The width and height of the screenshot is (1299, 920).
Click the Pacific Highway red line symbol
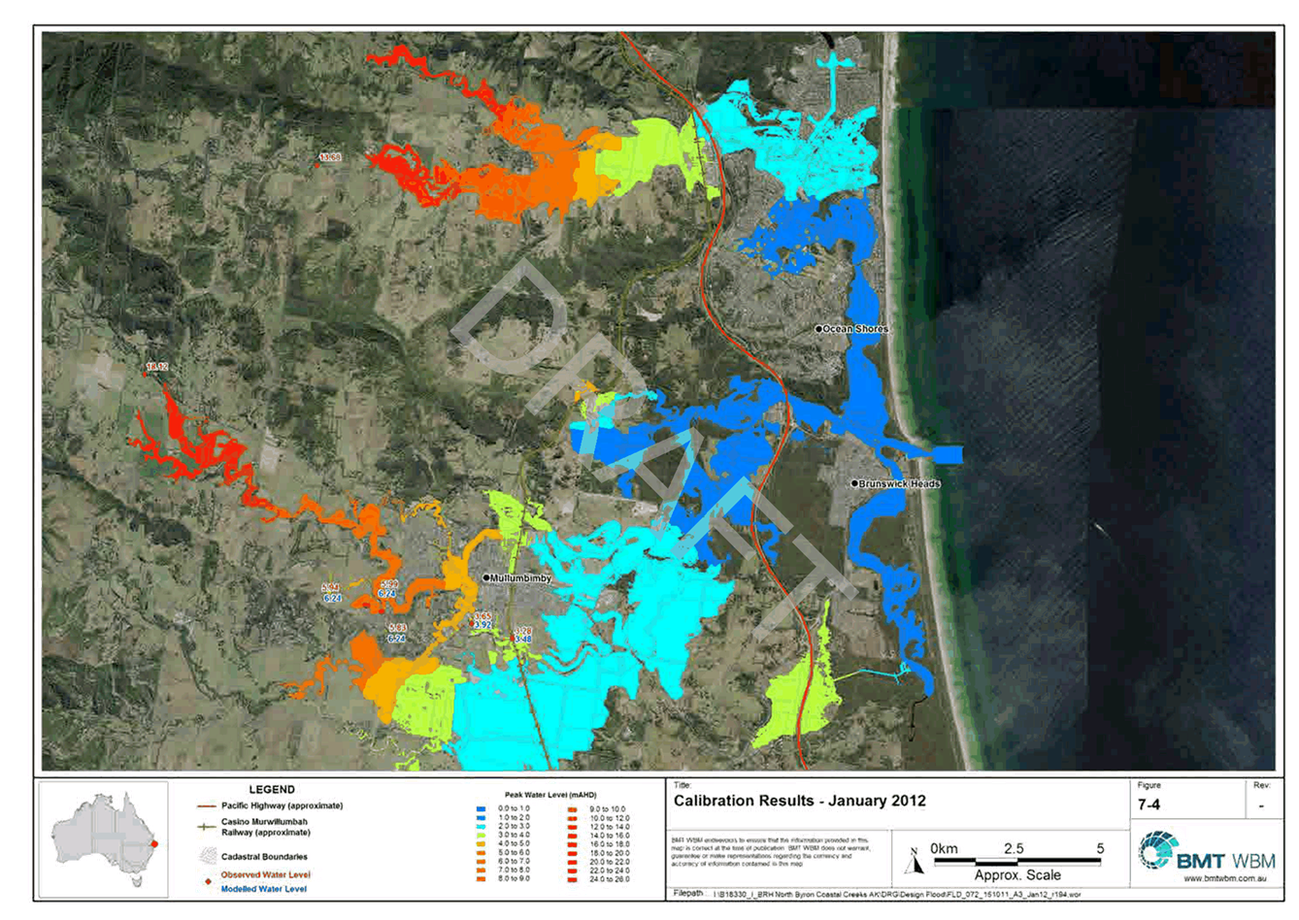tap(206, 806)
